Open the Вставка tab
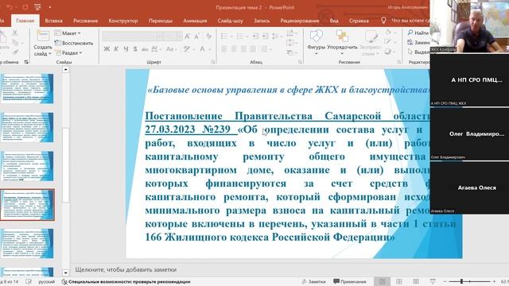The height and width of the screenshot is (286, 509). click(x=53, y=21)
